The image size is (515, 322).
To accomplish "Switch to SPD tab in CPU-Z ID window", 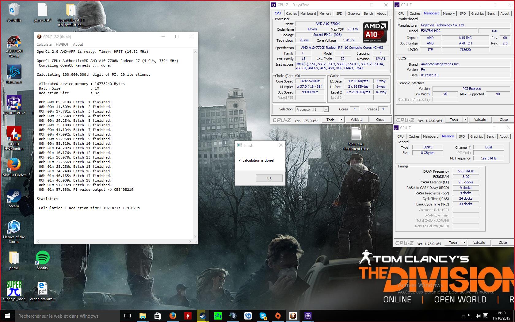I will click(x=339, y=13).
